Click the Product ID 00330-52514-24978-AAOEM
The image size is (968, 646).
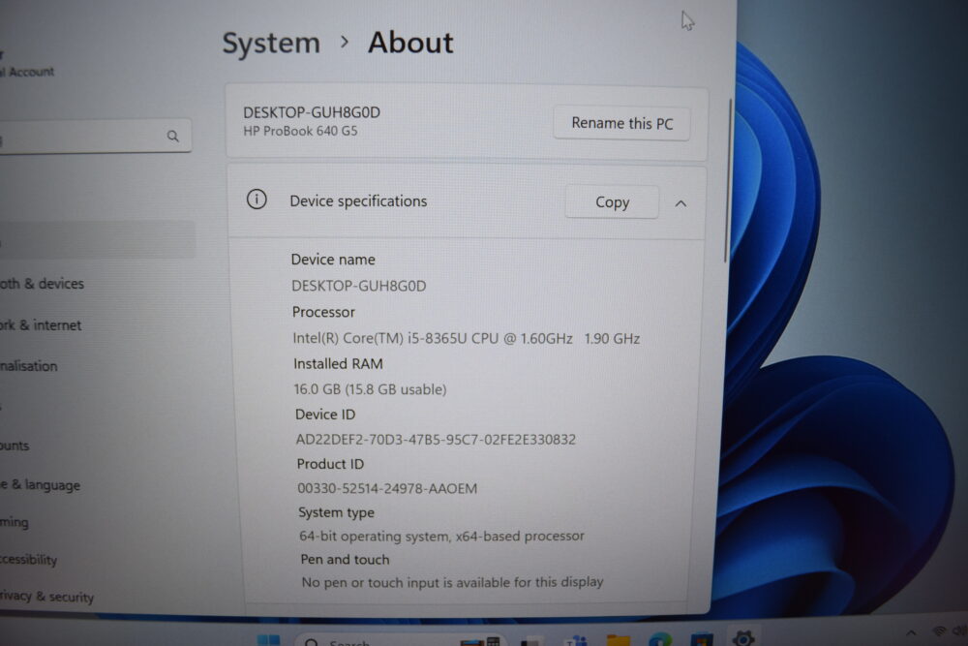[x=387, y=488]
